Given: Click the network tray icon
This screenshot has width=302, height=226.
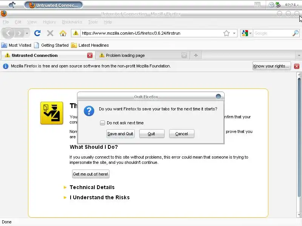Looking at the screenshot, I should coord(278,5).
